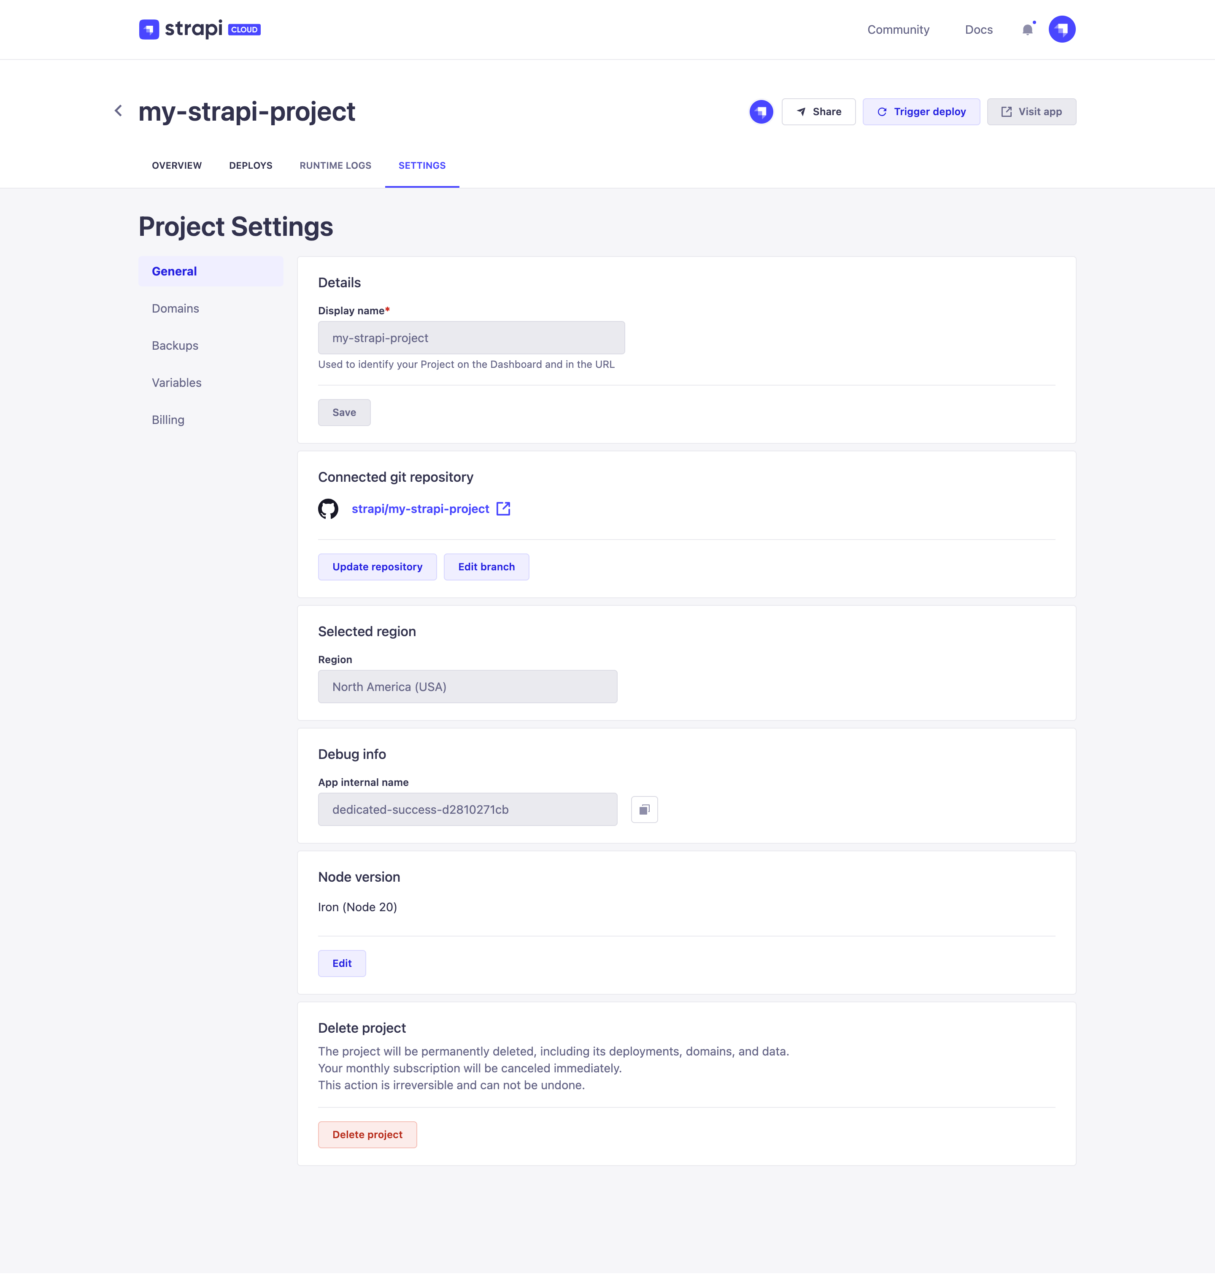Navigate back using the back arrow

click(x=119, y=111)
